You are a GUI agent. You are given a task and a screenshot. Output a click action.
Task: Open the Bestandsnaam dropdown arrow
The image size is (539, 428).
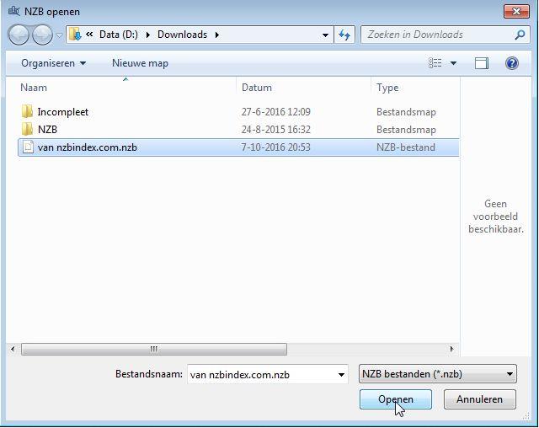click(x=341, y=374)
